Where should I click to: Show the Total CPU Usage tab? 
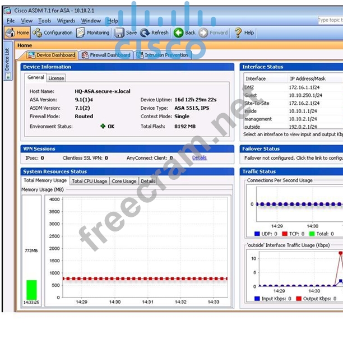click(89, 181)
